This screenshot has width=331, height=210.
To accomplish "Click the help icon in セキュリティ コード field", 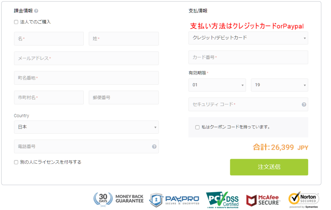I will pos(304,104).
